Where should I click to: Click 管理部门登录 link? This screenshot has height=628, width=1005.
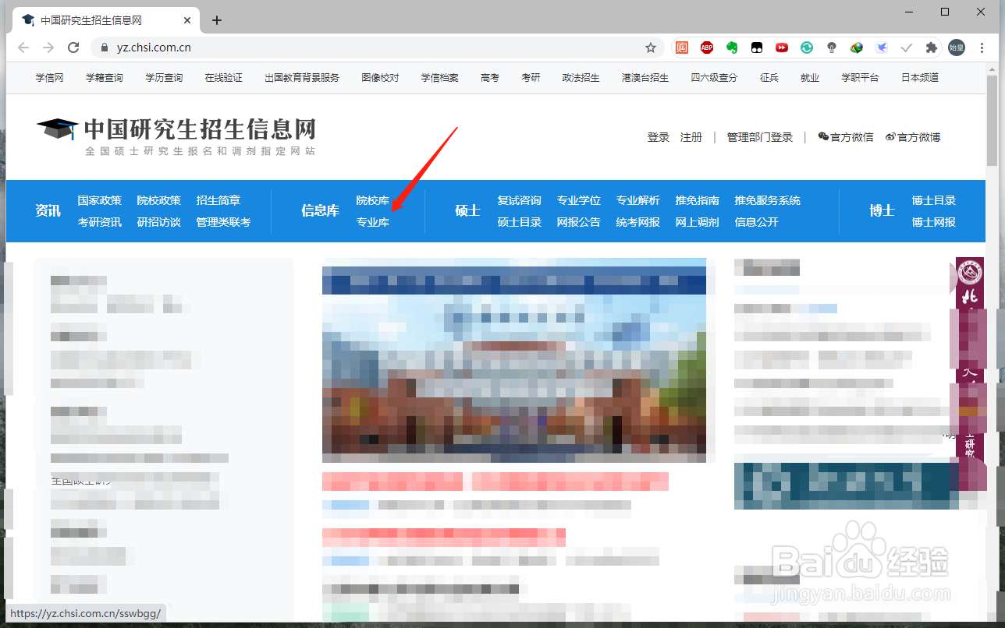[x=760, y=137]
